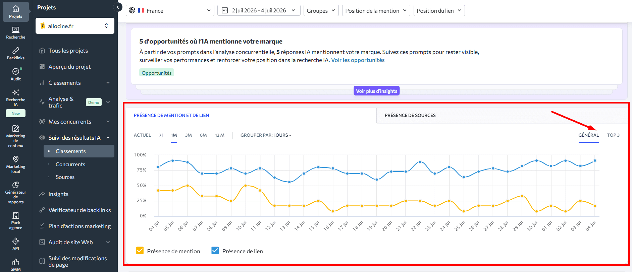The image size is (632, 272).
Task: Switch to Présence de sources tab
Action: (x=410, y=115)
